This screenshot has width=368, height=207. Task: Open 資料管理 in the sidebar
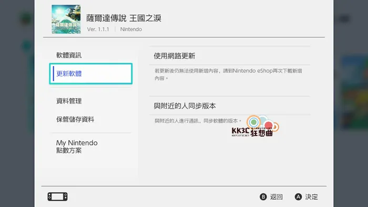coord(69,101)
